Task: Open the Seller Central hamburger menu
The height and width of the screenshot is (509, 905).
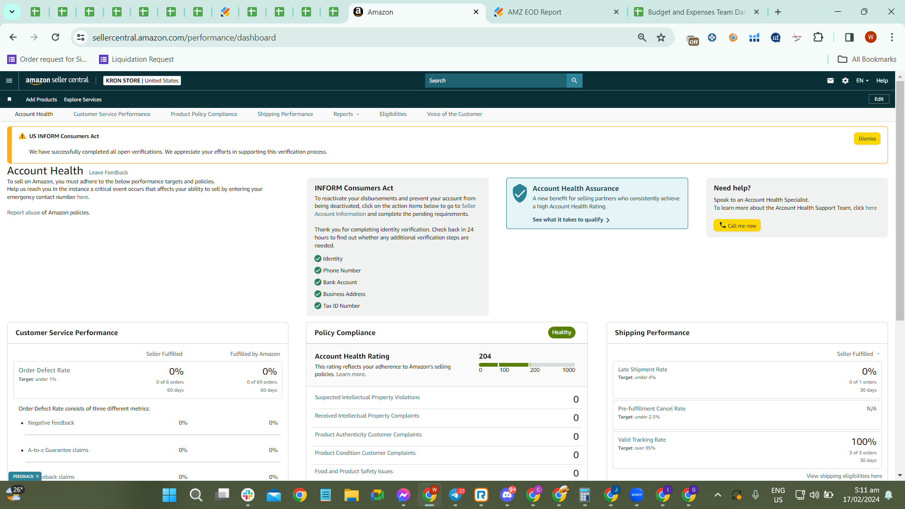Action: 9,81
